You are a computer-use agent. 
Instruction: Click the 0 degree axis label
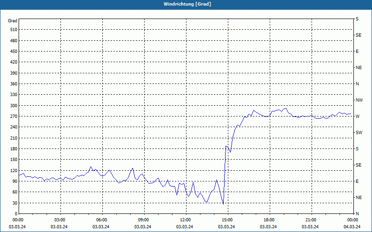tap(16, 214)
